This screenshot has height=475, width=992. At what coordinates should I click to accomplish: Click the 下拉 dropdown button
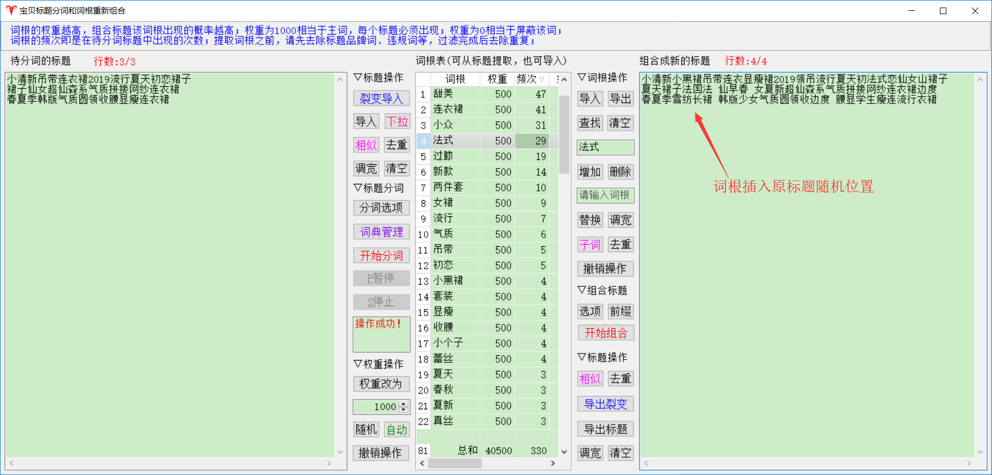tap(397, 121)
